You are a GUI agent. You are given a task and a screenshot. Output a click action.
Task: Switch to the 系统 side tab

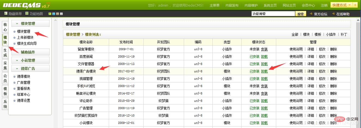click(5, 104)
